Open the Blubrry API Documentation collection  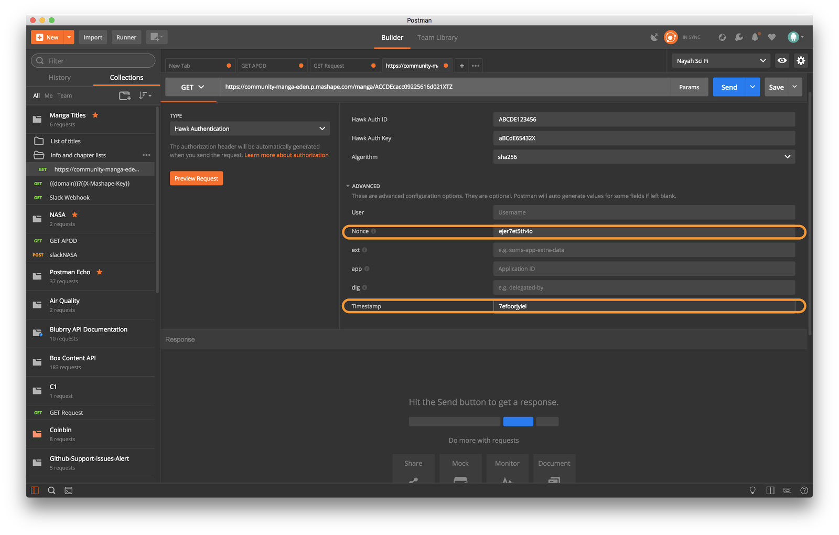pyautogui.click(x=91, y=334)
